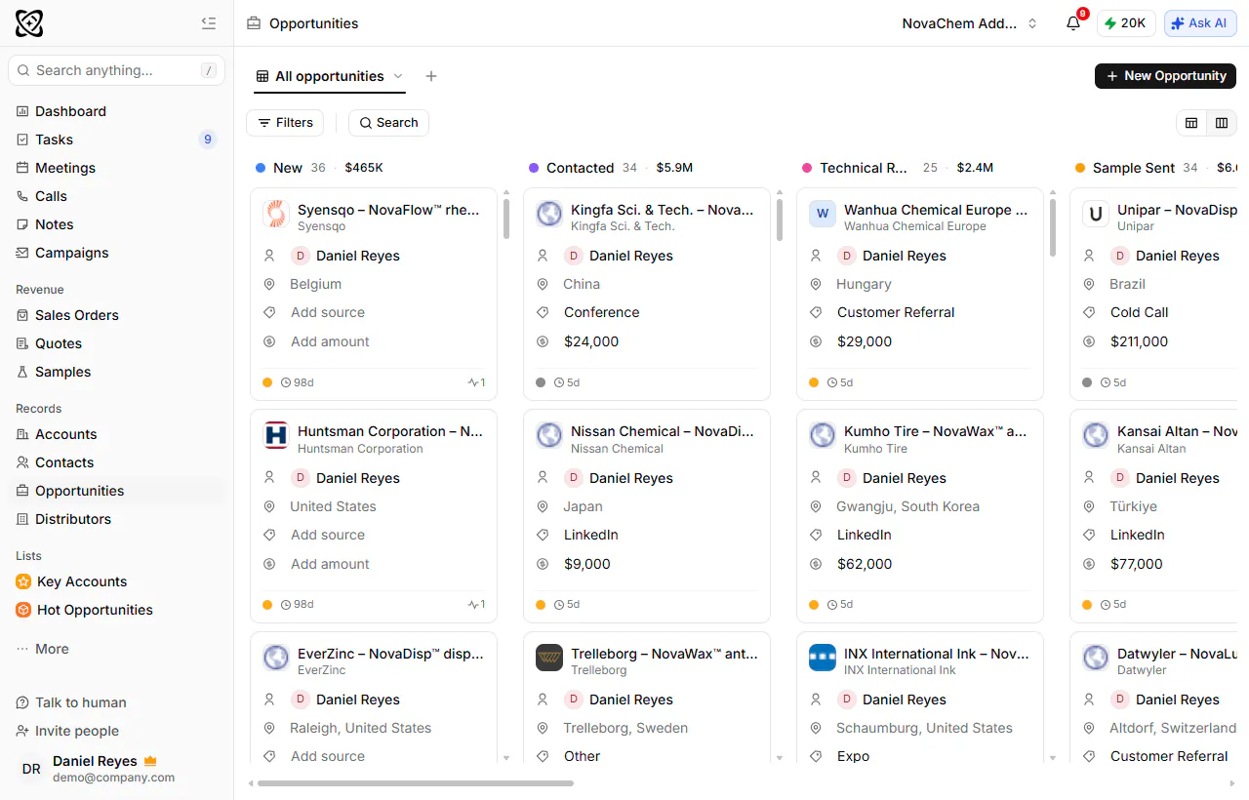Screen dimensions: 1249x800
Task: Click the app logo in the sidebar
Action: pos(30,23)
